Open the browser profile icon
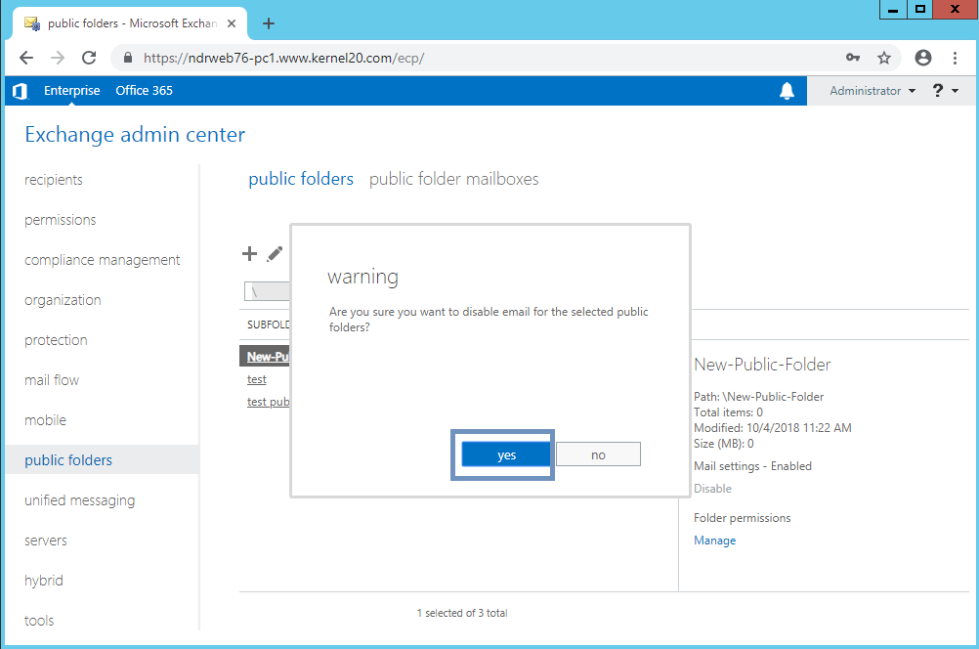 pos(922,58)
